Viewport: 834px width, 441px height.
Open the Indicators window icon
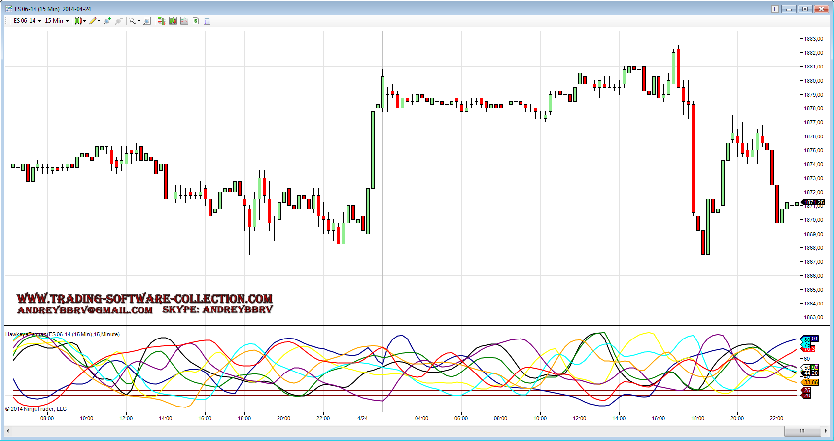coord(184,21)
